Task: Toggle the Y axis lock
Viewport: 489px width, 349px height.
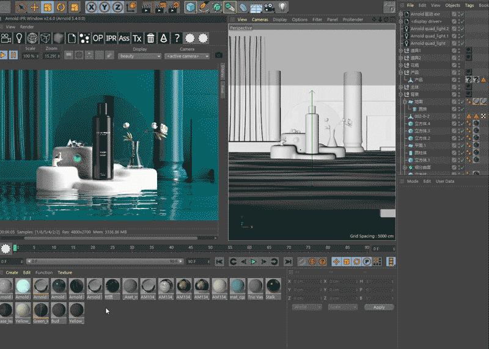Action: coord(105,7)
